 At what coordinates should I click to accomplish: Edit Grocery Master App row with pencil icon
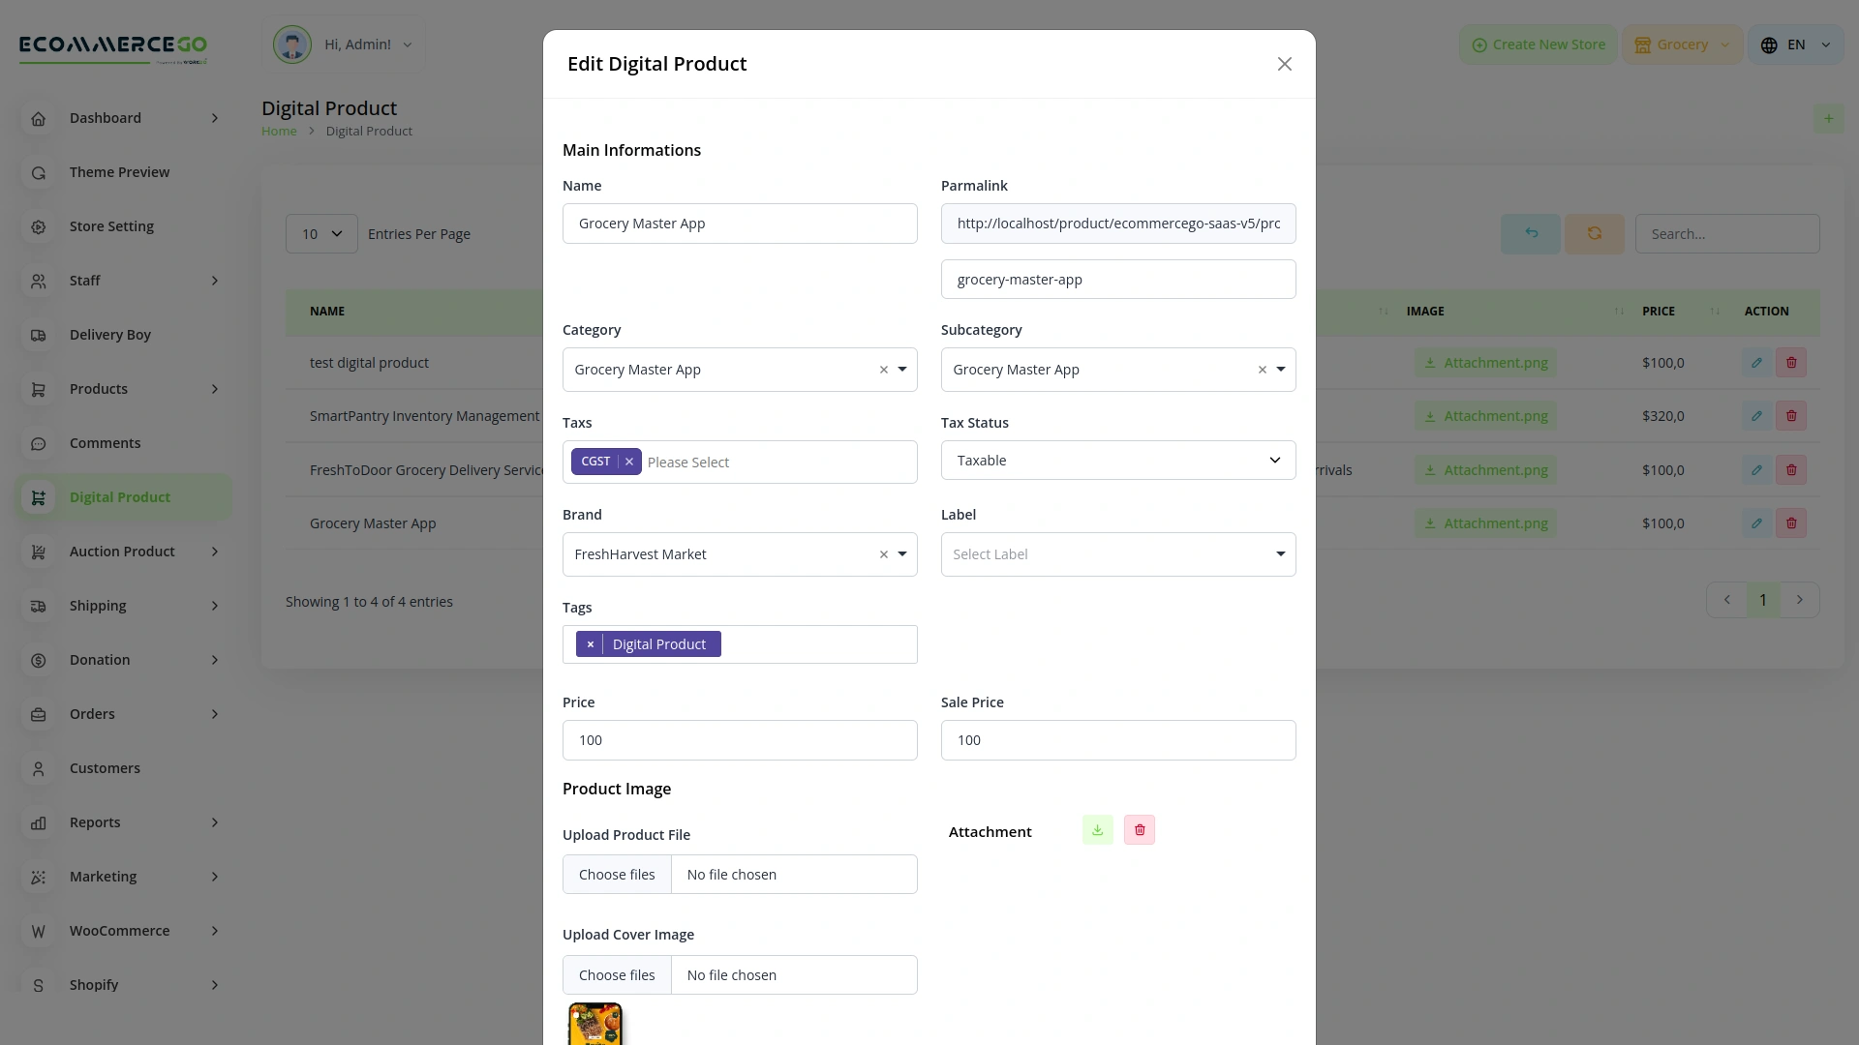click(1757, 522)
